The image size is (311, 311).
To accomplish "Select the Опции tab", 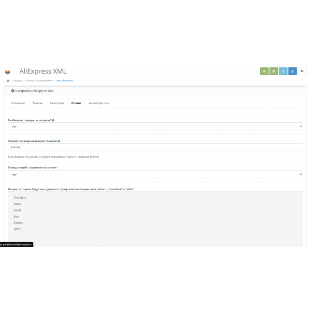I will pos(76,103).
